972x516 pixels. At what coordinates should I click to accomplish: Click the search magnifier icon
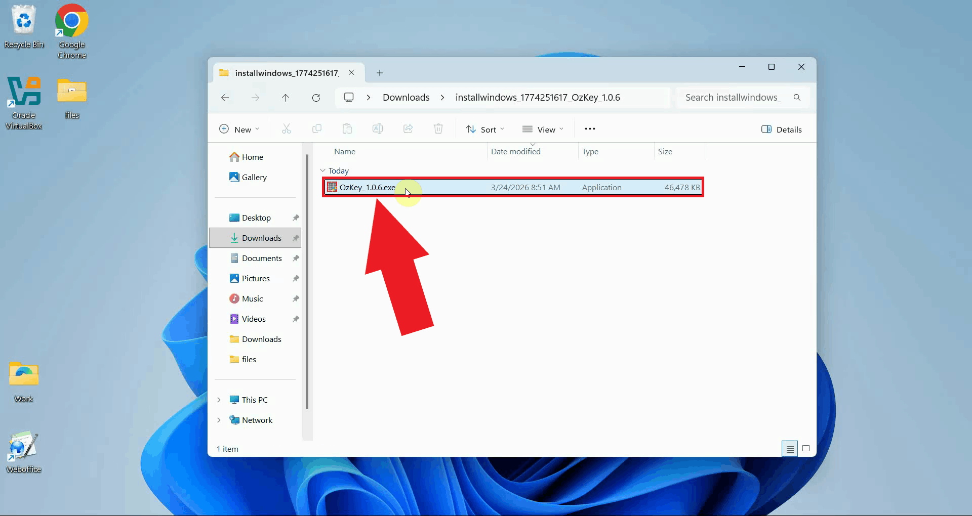pos(797,97)
